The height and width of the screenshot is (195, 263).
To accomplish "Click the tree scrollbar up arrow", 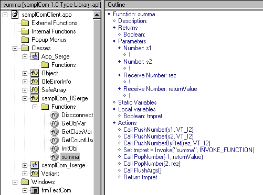I will point(97,15).
